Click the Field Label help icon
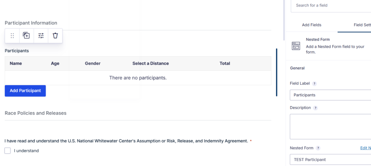Screen dimensions: 371x166 pos(314,83)
